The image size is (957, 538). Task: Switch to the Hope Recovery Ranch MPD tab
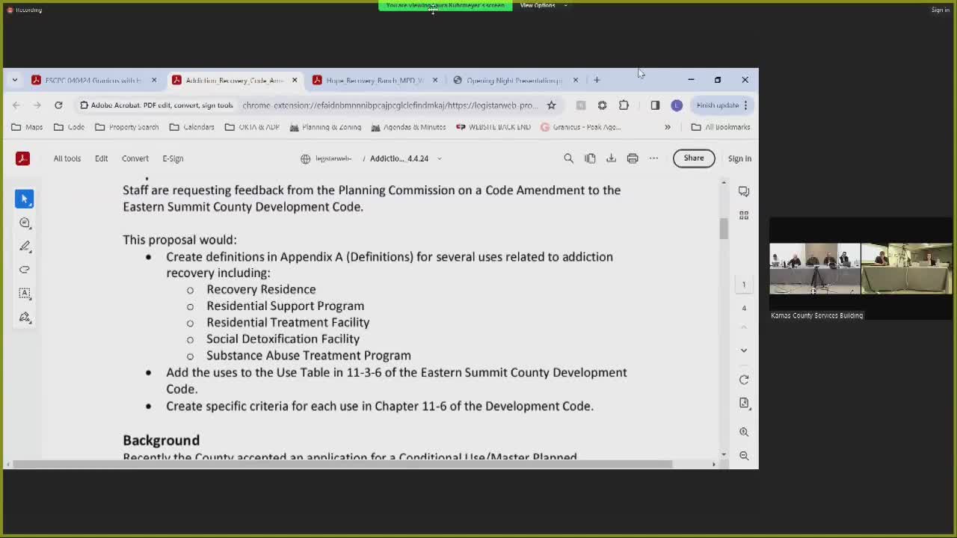pos(376,80)
